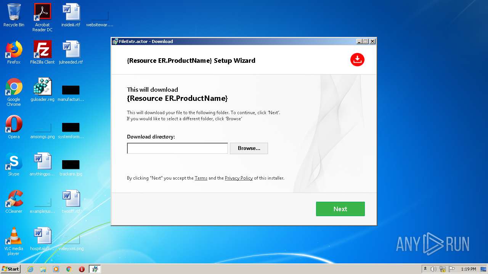Maximize the FileExtr.actor installer window

tap(366, 41)
